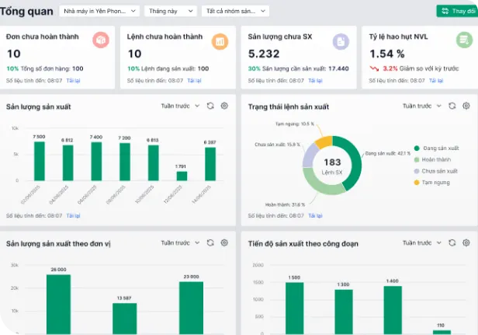Open settings gear for Tiến độ sản xuất theo công đoạn

pyautogui.click(x=466, y=243)
